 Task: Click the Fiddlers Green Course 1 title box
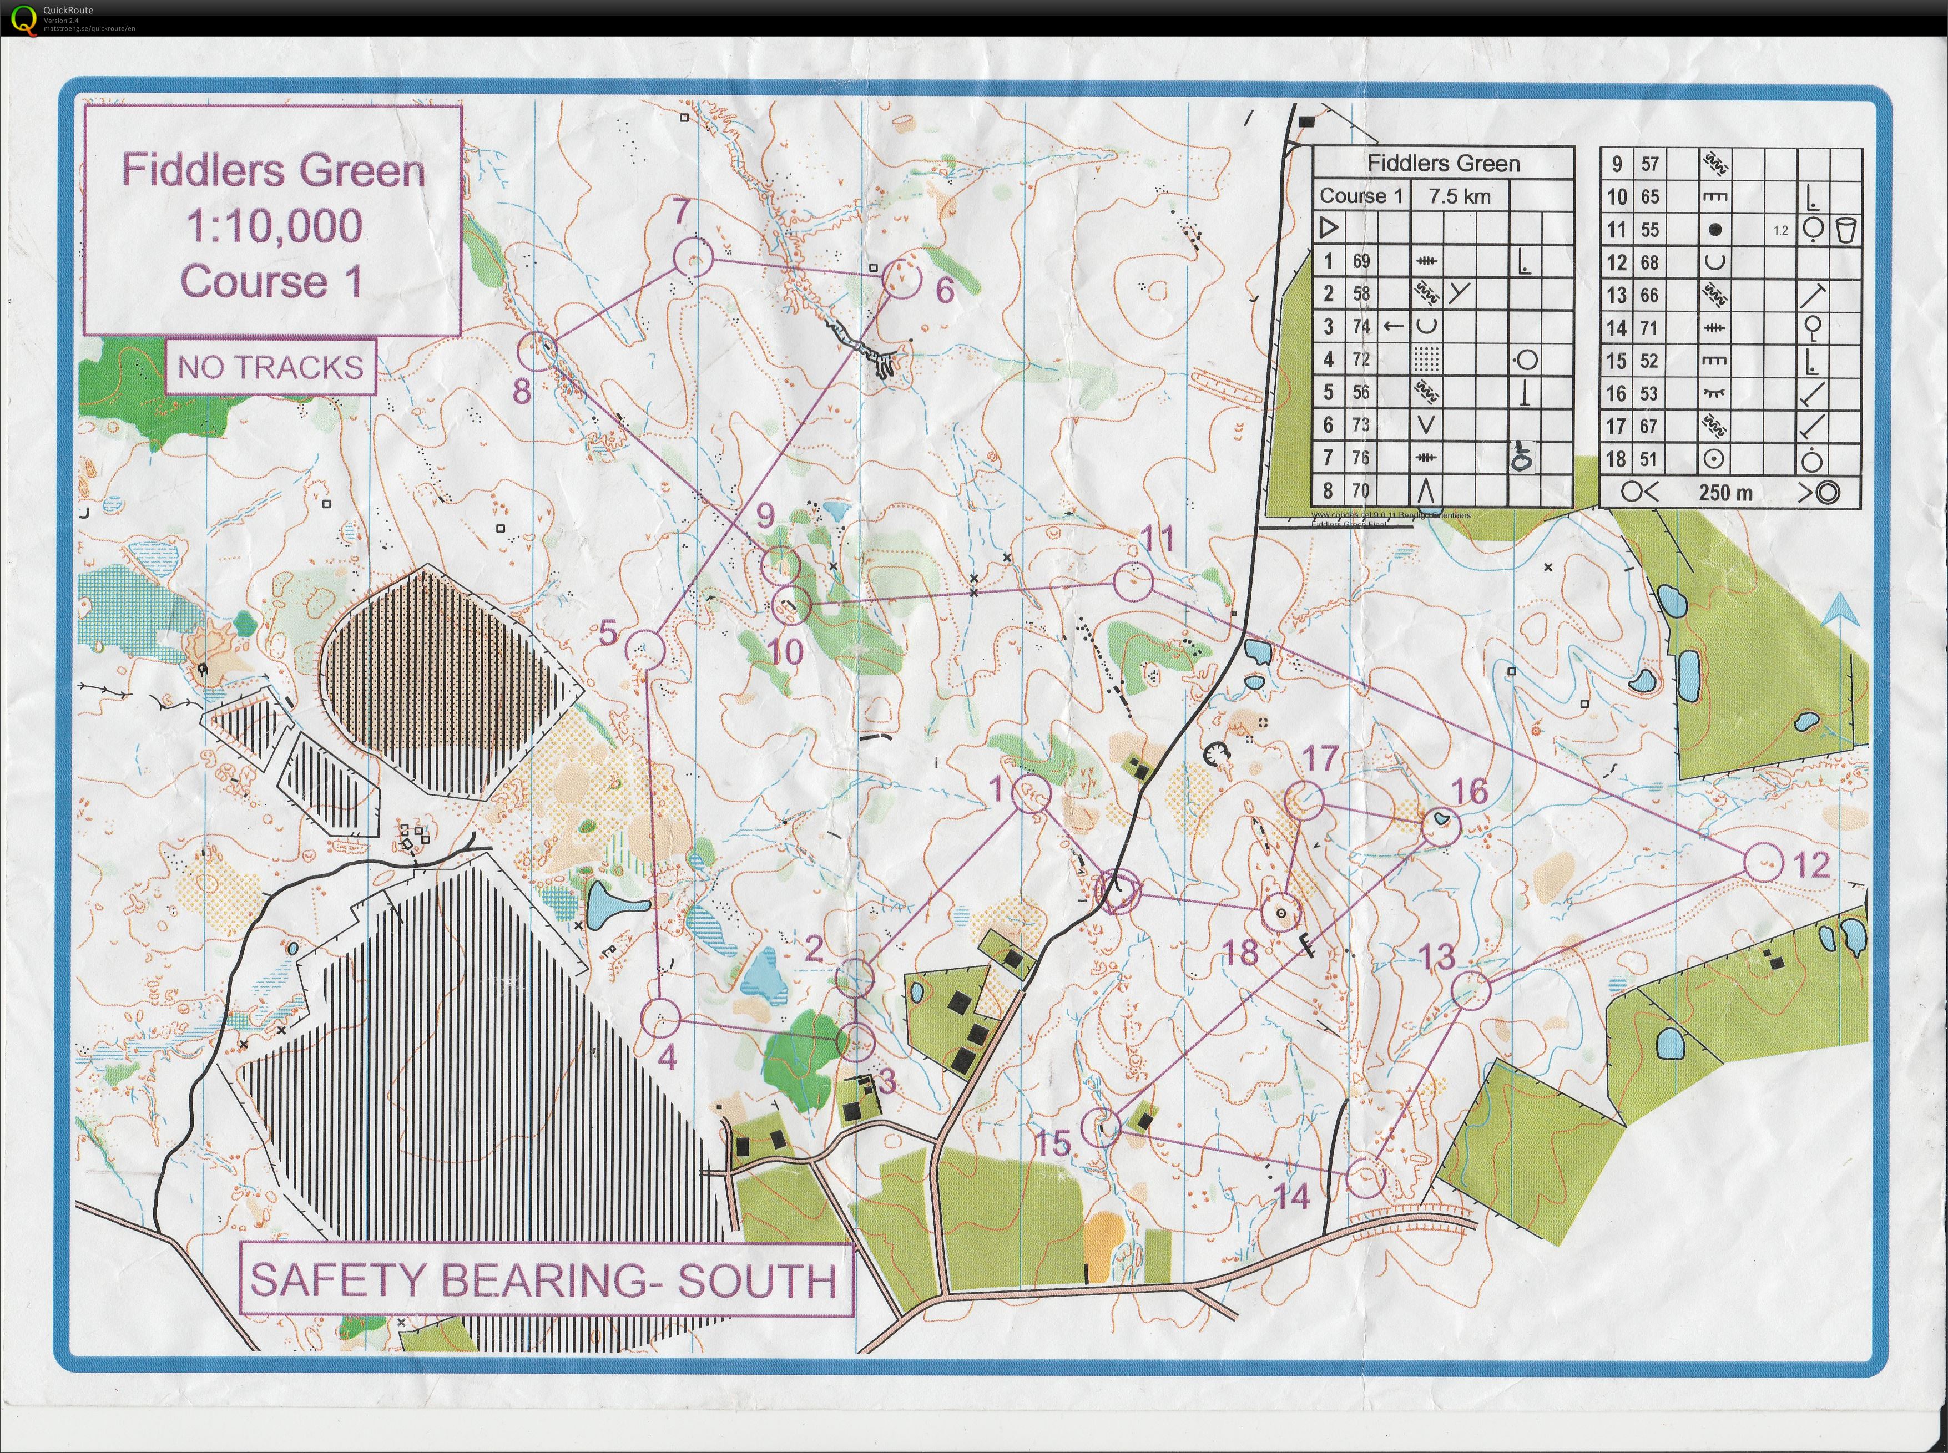[272, 221]
